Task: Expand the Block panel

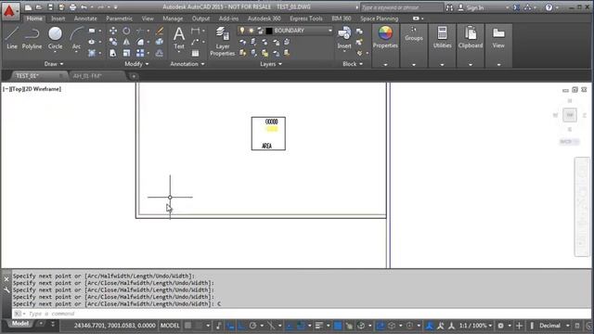Action: [353, 64]
